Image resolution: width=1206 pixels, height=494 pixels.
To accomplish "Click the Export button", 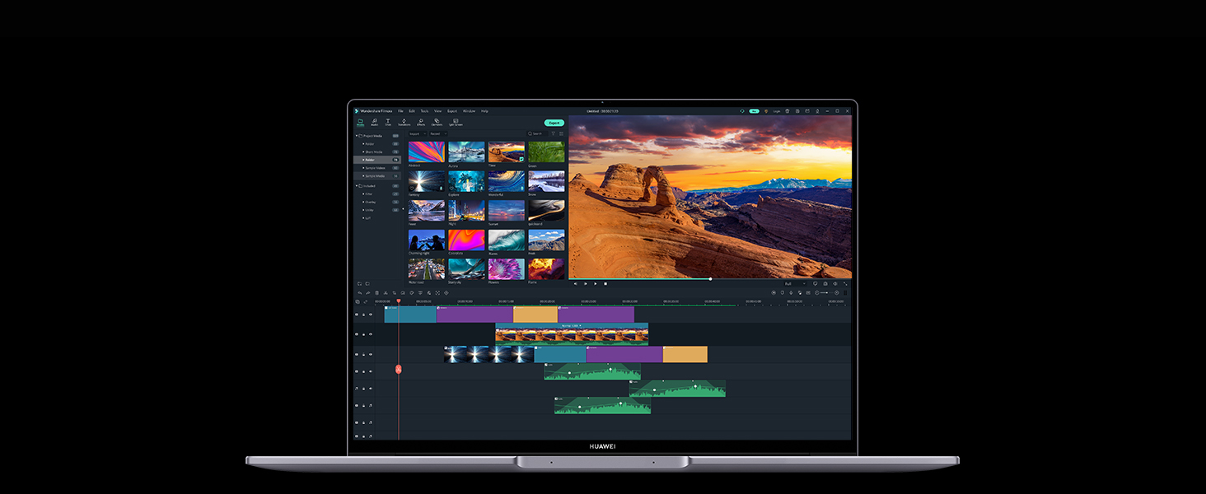I will (x=554, y=123).
